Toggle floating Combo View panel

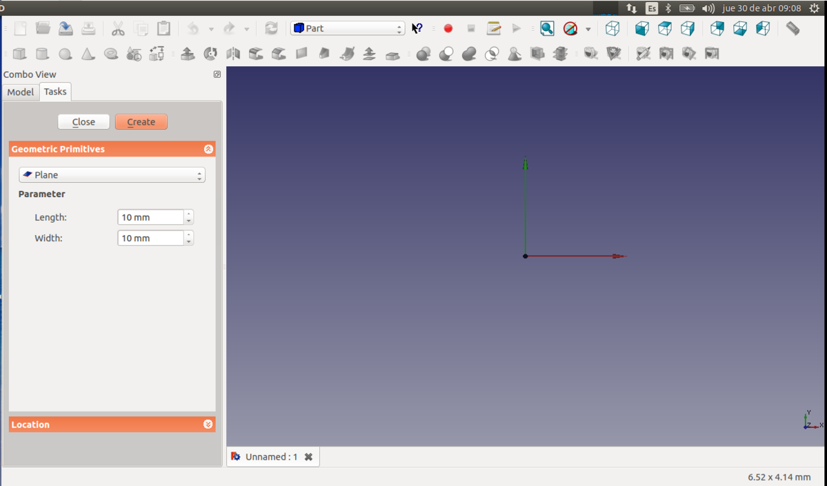(217, 74)
